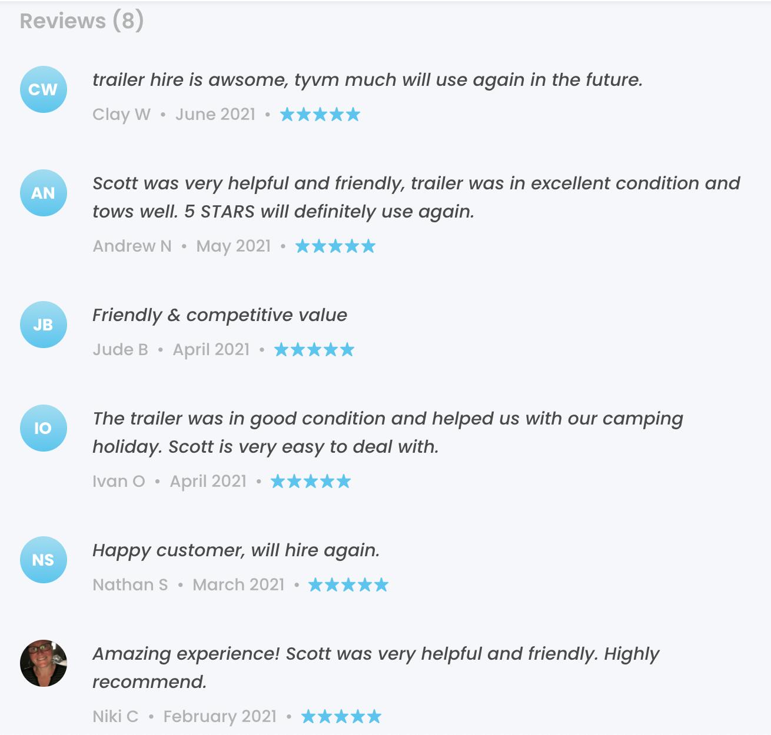Click the Reviews (8) heading
Image resolution: width=771 pixels, height=735 pixels.
pyautogui.click(x=82, y=21)
